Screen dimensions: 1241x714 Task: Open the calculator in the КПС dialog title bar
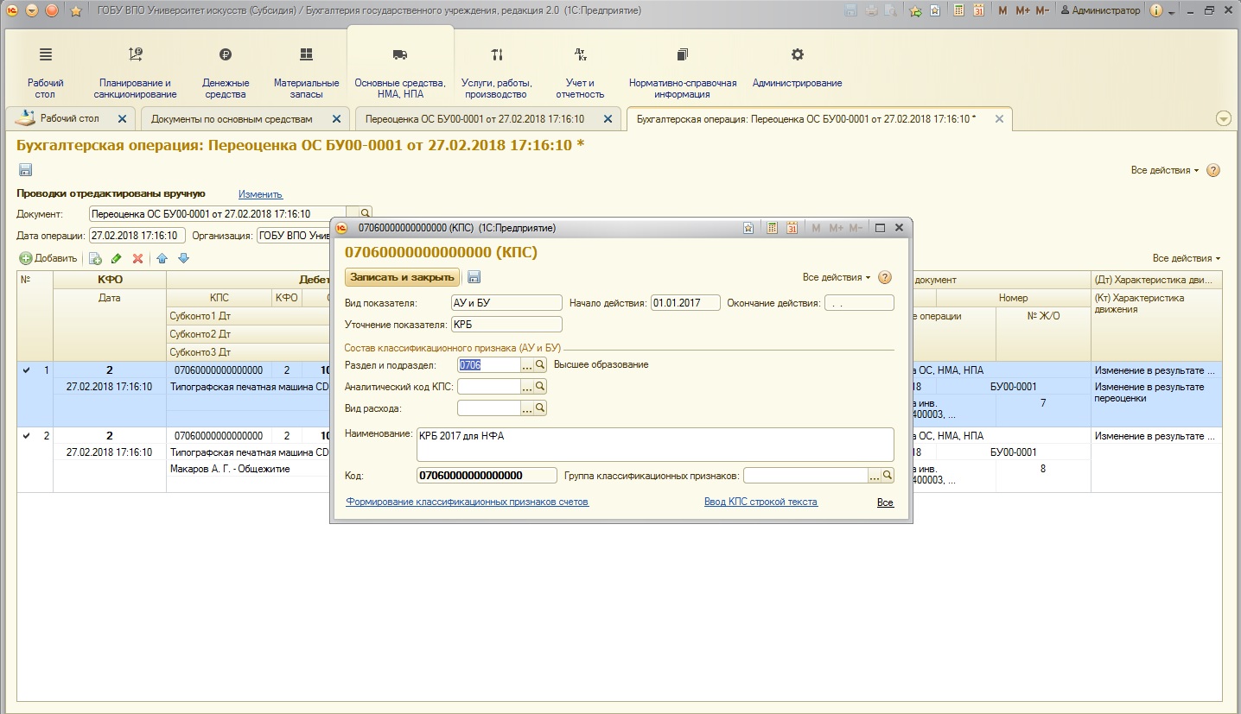(x=771, y=228)
